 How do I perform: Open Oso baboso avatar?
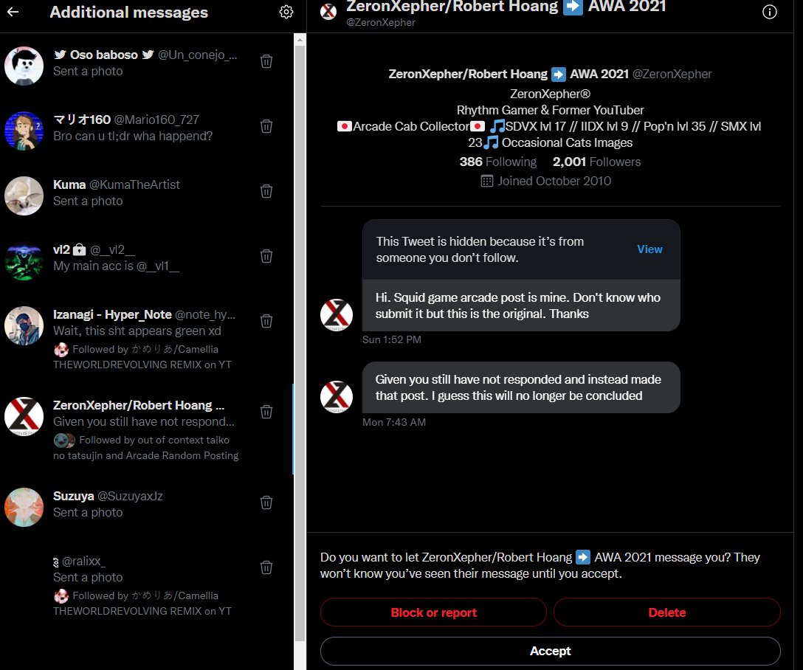click(24, 66)
